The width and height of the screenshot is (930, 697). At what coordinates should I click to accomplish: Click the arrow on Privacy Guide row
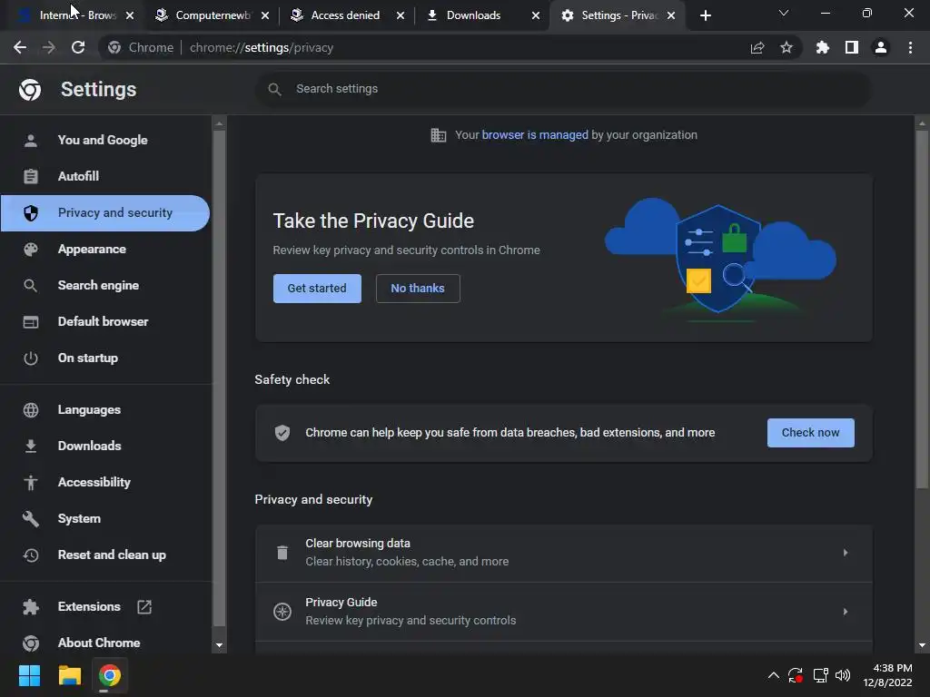(x=846, y=612)
